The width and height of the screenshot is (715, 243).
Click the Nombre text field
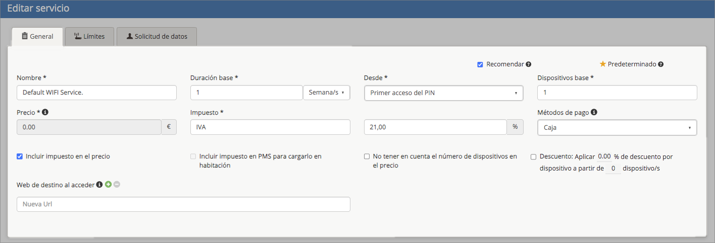[96, 93]
